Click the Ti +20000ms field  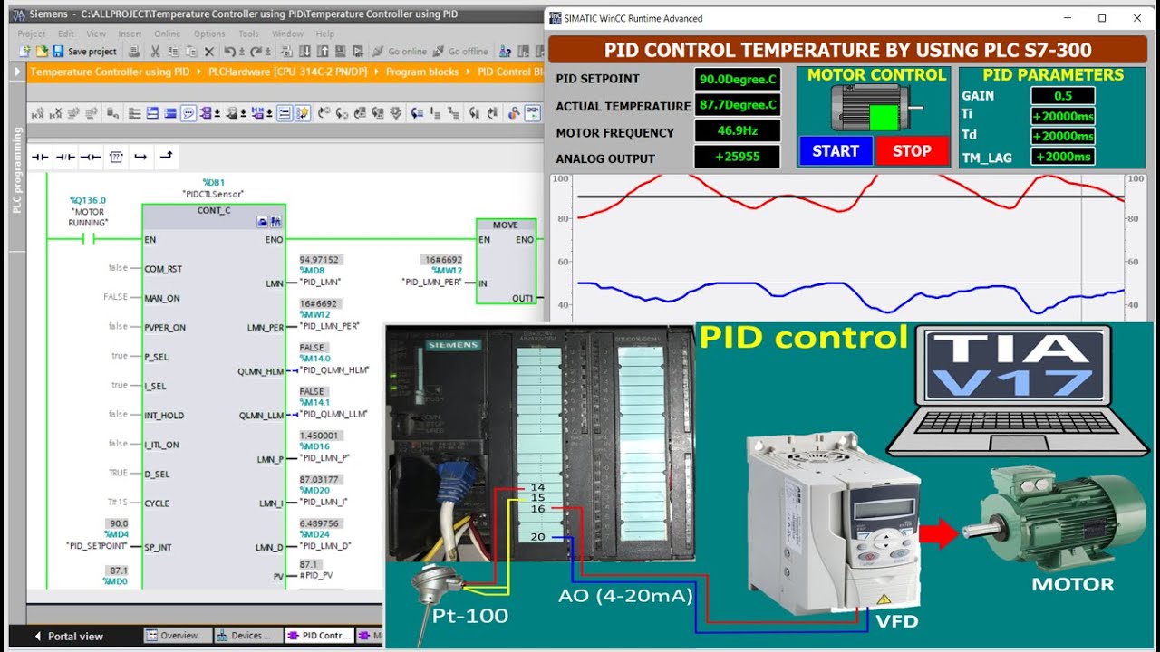1062,115
